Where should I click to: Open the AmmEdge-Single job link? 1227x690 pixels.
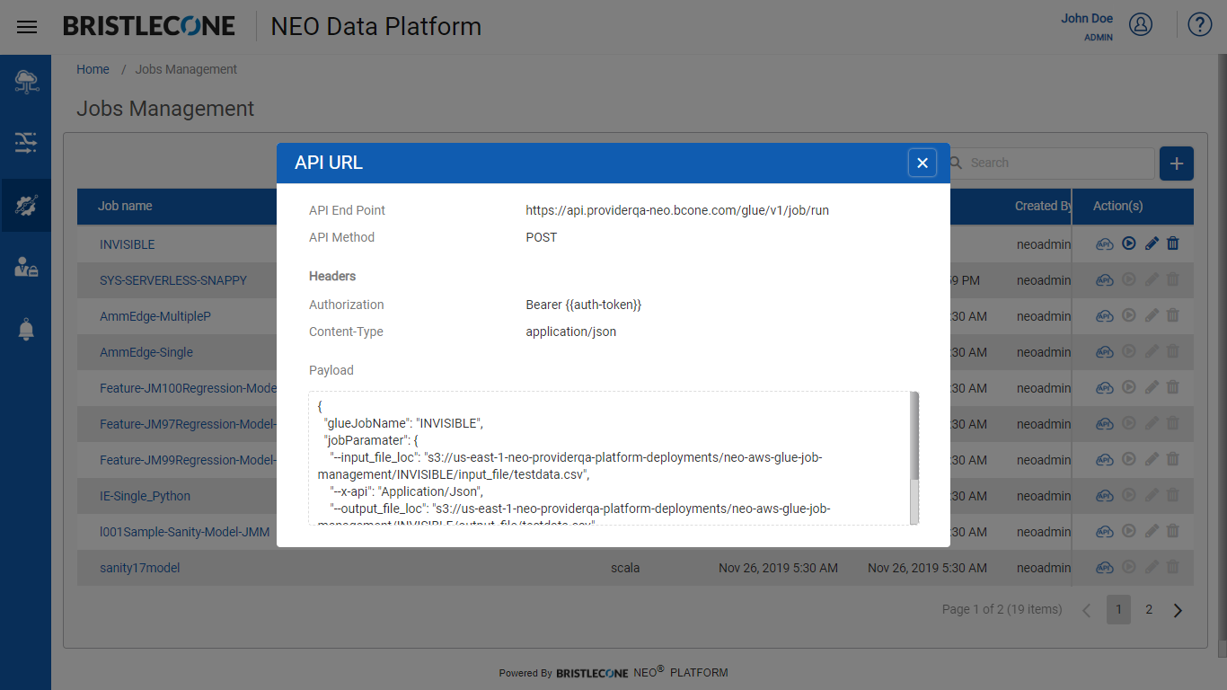146,352
